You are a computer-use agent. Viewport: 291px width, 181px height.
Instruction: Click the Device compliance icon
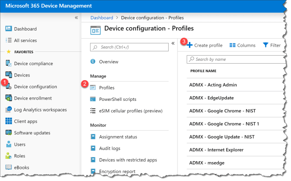coord(9,63)
